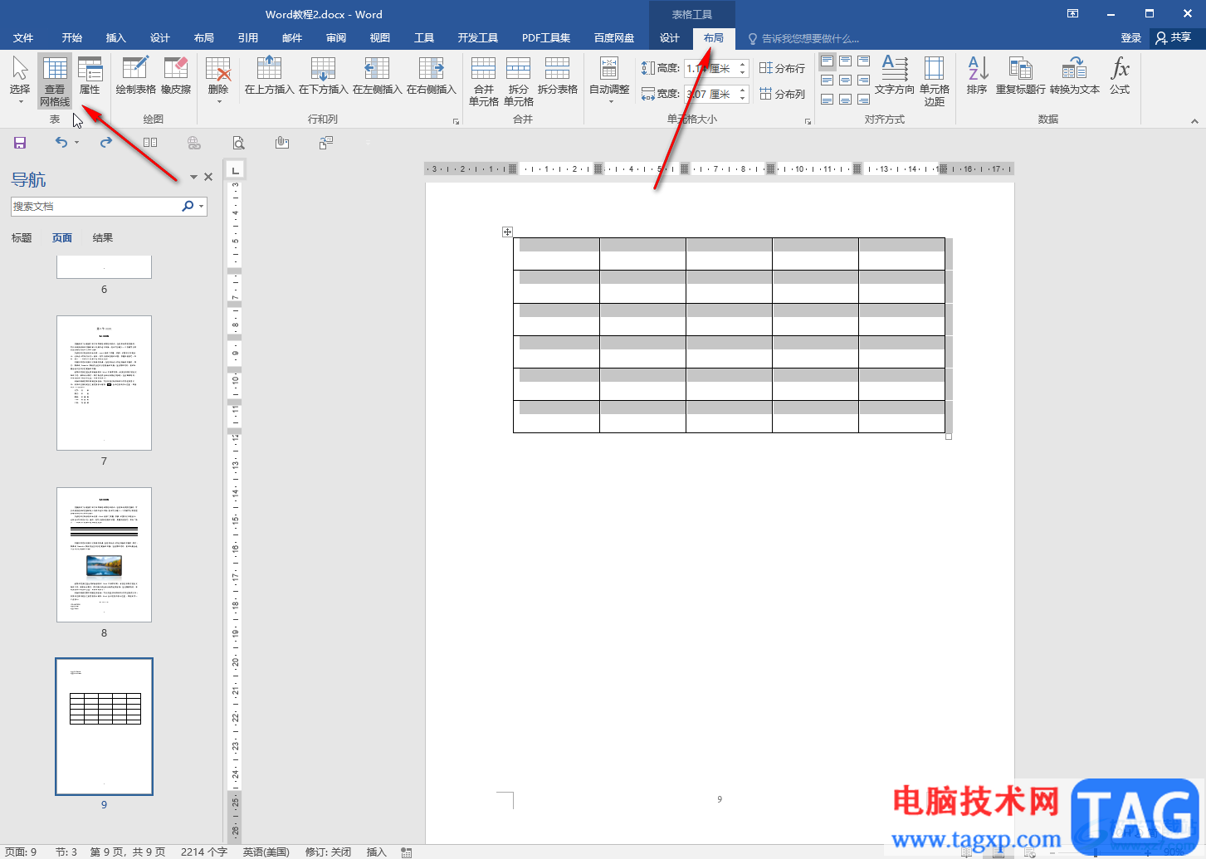Click in the row height (高度) input field
The width and height of the screenshot is (1206, 859).
point(711,68)
